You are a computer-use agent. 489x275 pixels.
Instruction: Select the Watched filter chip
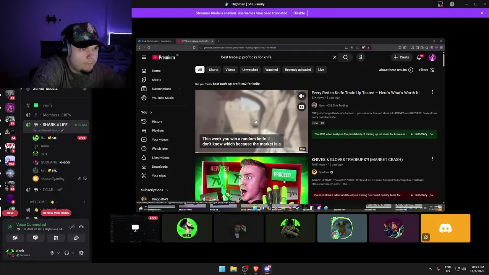pyautogui.click(x=272, y=70)
